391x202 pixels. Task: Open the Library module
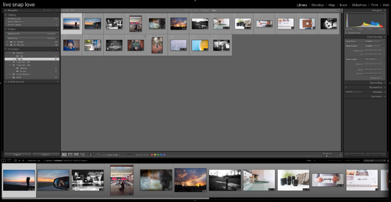click(302, 5)
